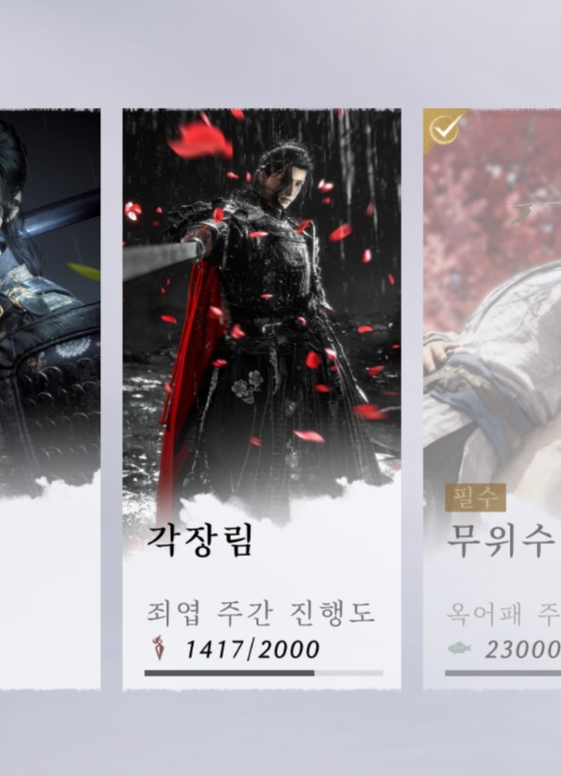The height and width of the screenshot is (776, 561).
Task: Click the 각장림 weekly progress bar
Action: [x=264, y=673]
